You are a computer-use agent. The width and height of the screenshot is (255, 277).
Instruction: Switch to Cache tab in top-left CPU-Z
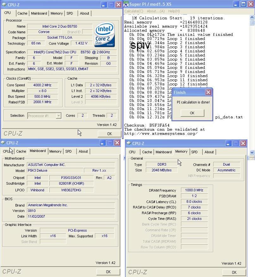coord(22,13)
